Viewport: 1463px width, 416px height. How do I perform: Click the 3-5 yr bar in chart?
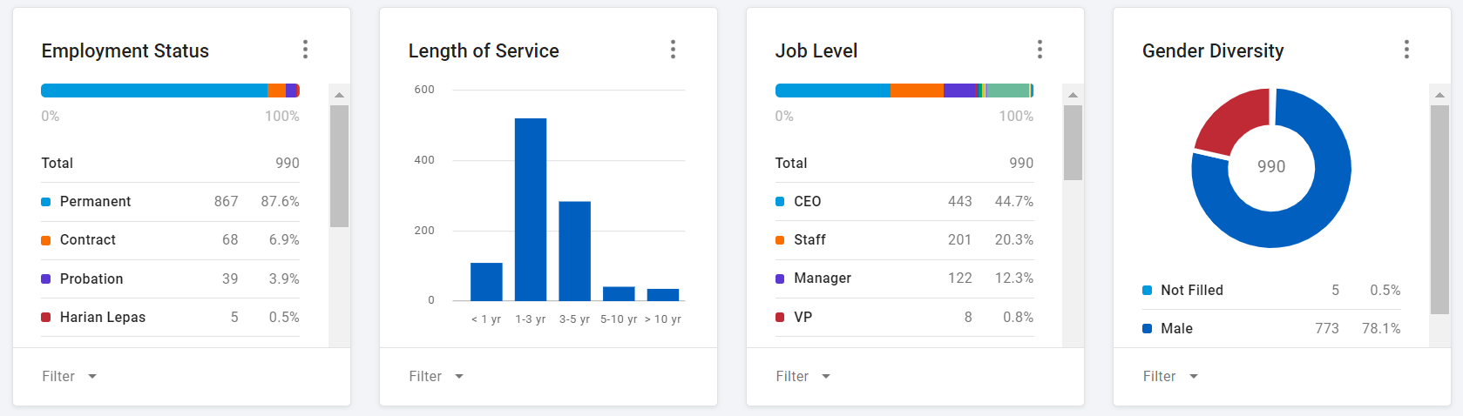[574, 251]
